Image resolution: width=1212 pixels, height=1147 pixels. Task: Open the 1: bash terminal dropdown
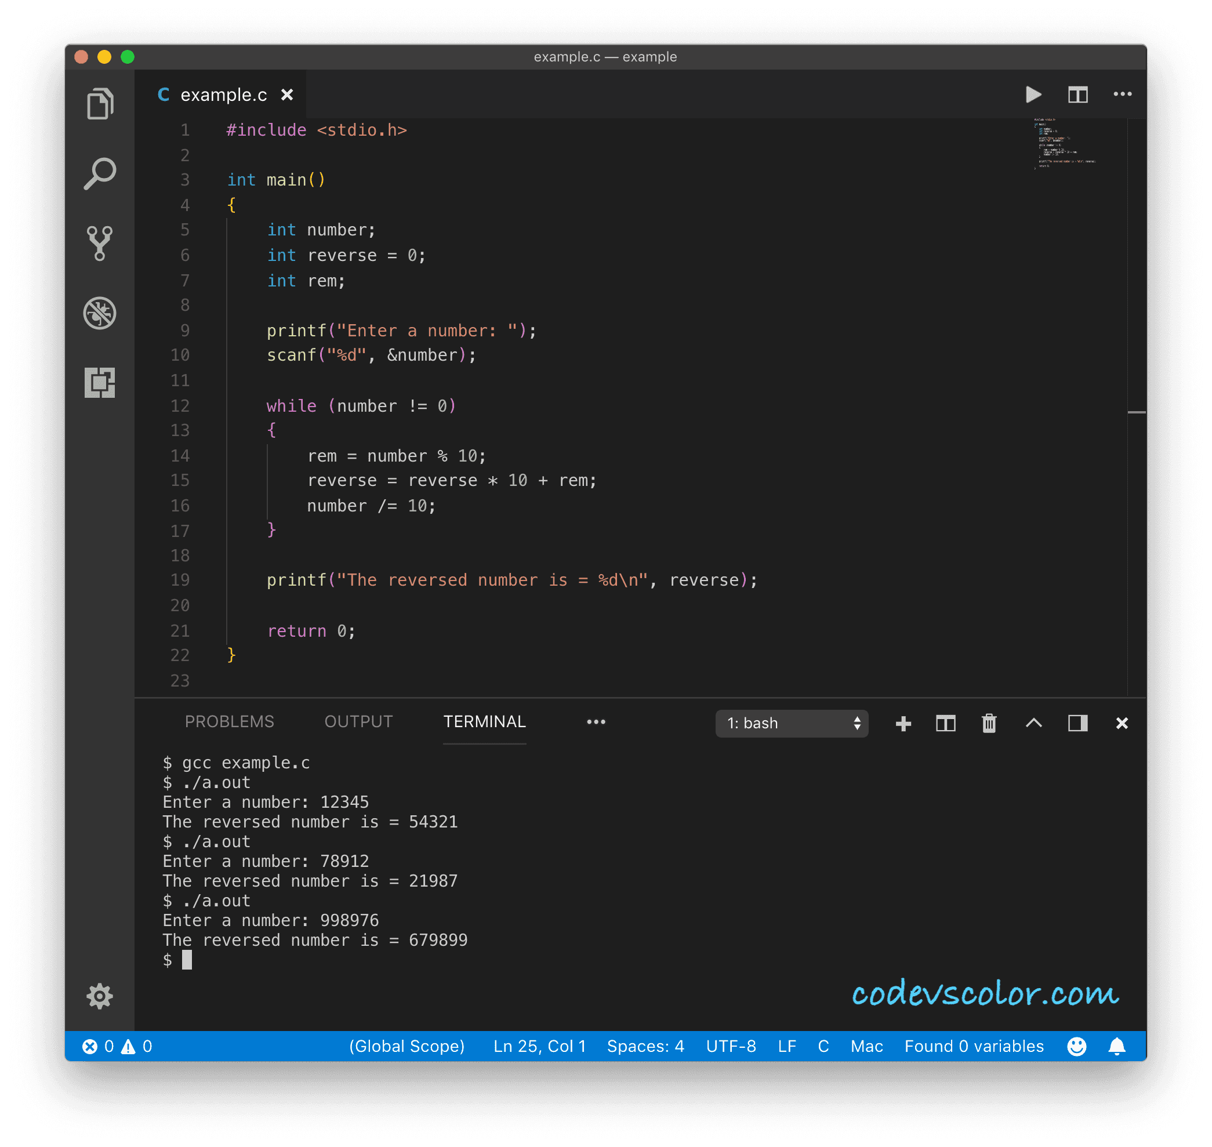click(x=792, y=723)
